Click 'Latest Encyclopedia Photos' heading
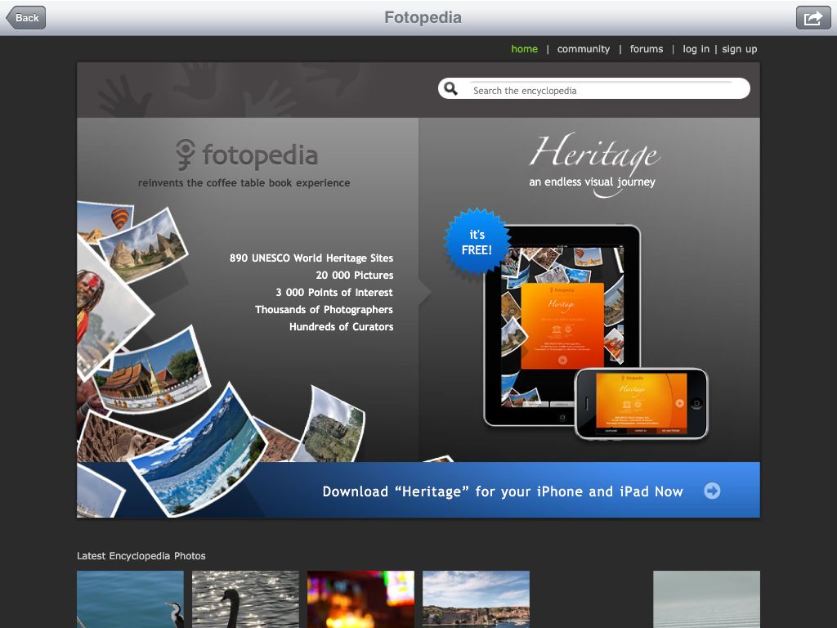This screenshot has width=837, height=628. tap(141, 556)
